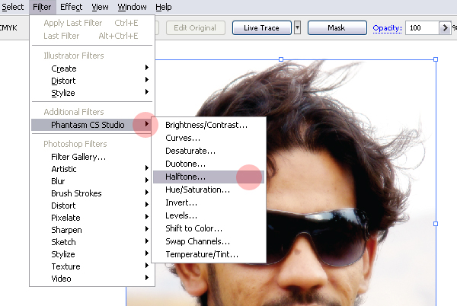Choose the Desaturate filter
Screen dimensions: 457x306
[x=209, y=151]
